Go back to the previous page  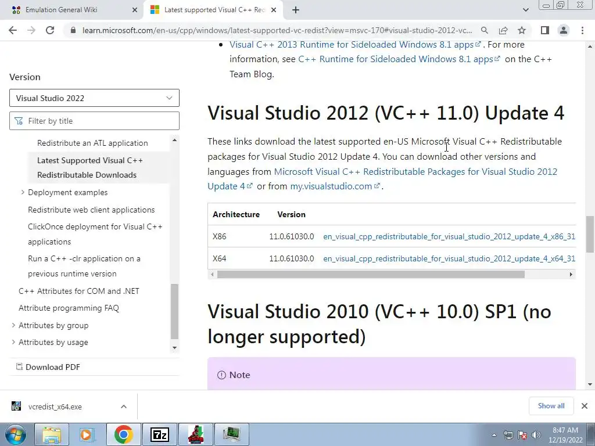[x=13, y=30]
